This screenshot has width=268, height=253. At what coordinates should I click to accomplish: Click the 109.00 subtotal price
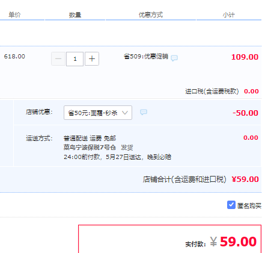coord(245,57)
